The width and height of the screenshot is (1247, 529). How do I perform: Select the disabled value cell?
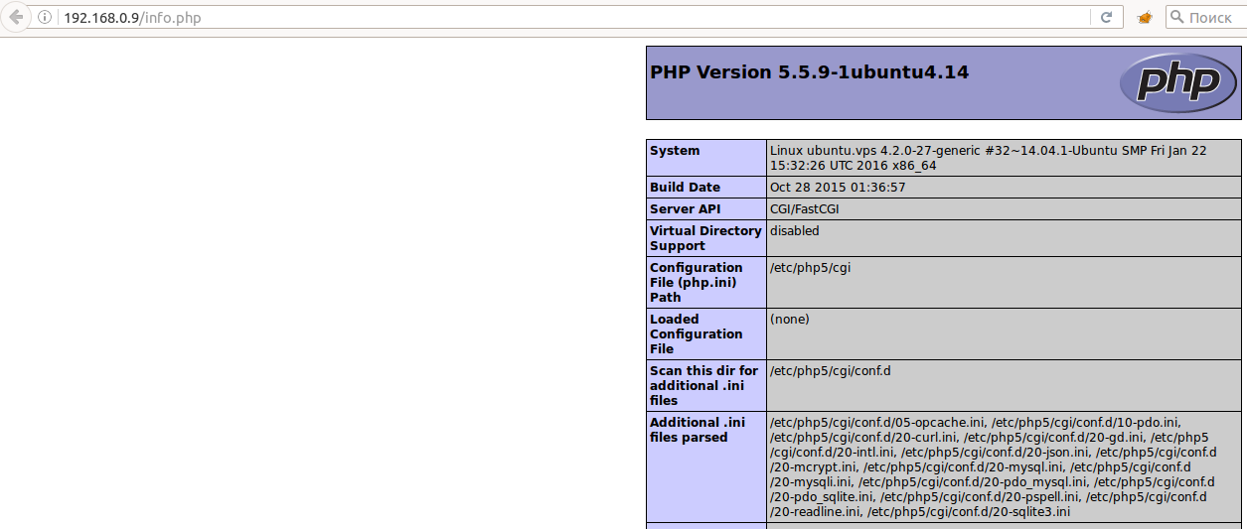[1003, 238]
